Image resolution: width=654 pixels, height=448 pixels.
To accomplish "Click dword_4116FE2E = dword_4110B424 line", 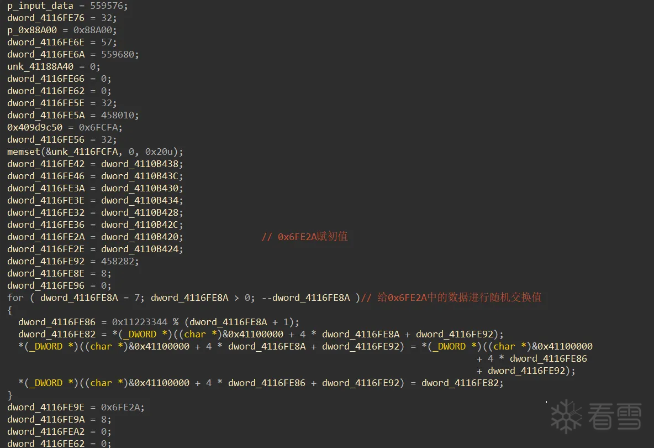I will coord(95,249).
